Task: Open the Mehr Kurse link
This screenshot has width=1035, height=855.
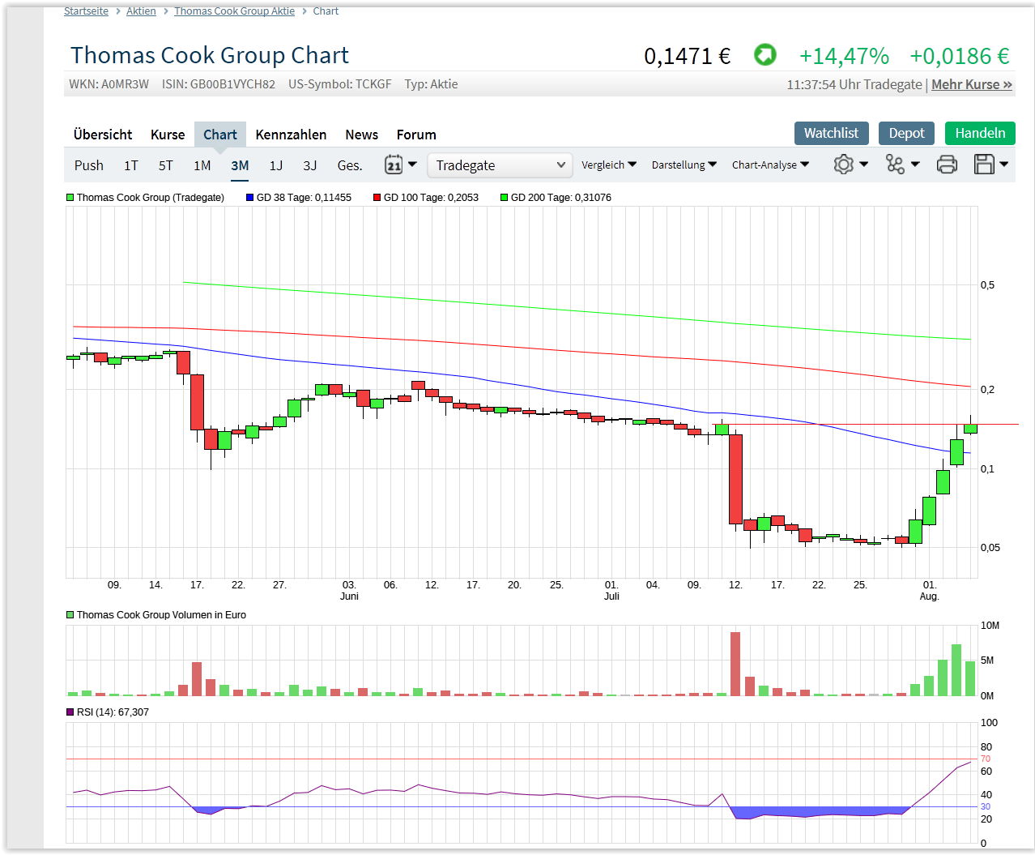Action: pos(971,83)
